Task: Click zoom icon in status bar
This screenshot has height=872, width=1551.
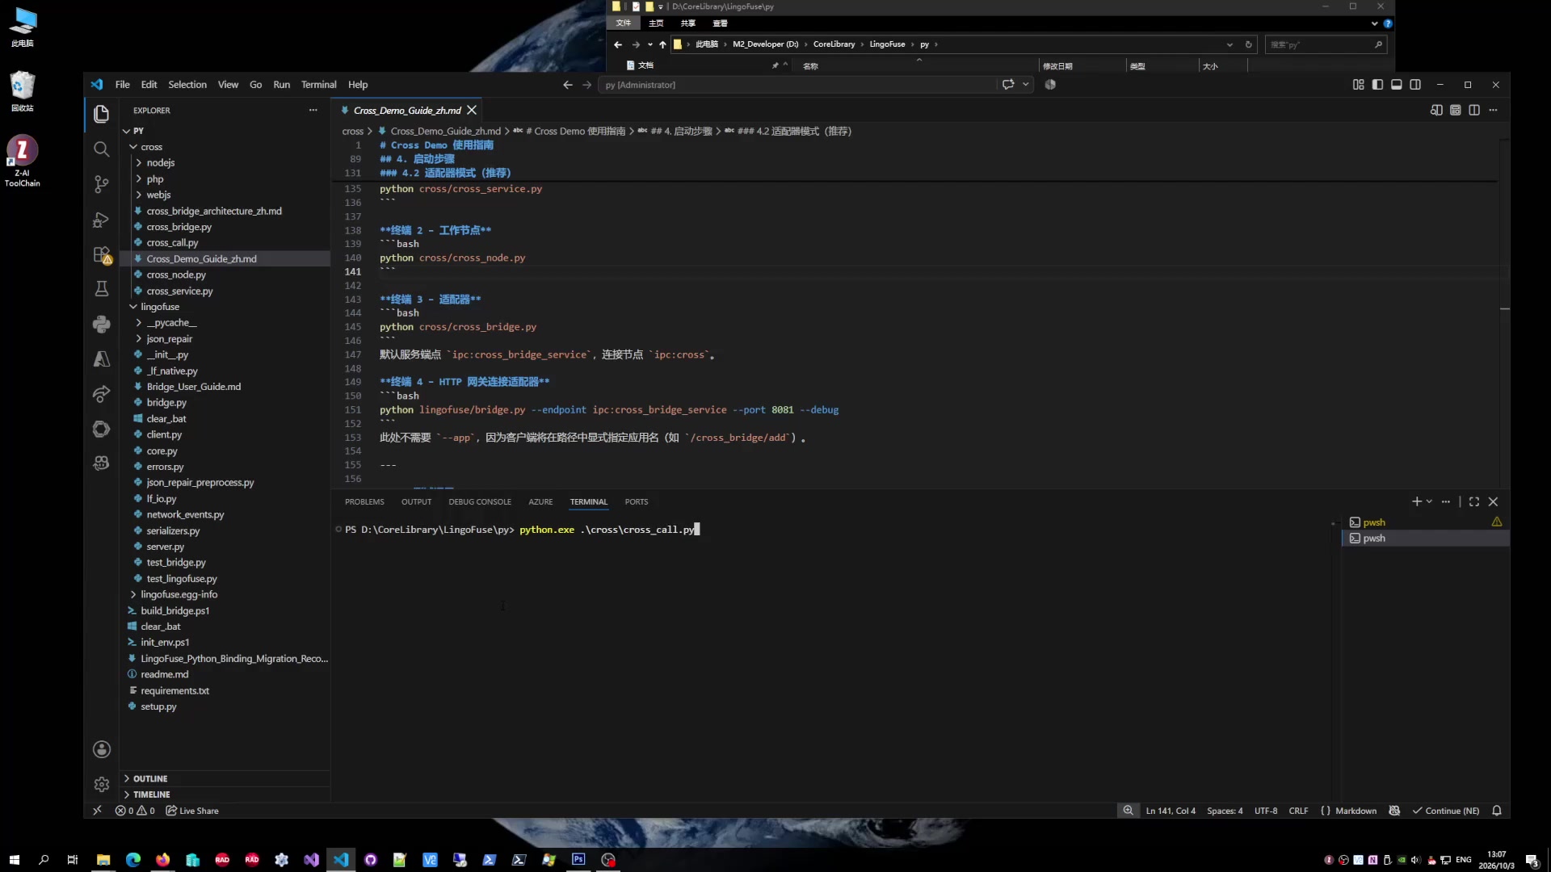Action: (1128, 811)
